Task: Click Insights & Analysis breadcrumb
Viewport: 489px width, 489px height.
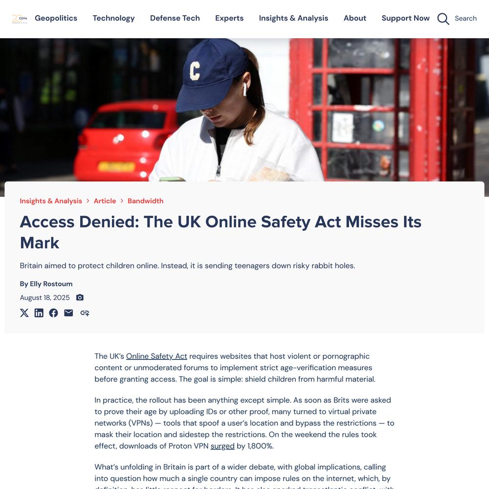Action: (51, 201)
